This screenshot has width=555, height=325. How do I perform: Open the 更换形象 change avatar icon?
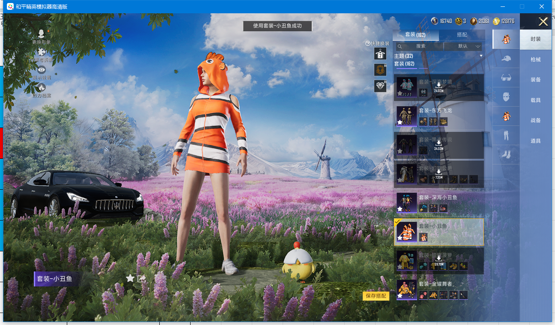[42, 34]
